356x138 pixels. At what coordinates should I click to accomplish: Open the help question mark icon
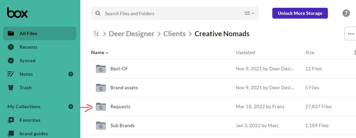346,13
